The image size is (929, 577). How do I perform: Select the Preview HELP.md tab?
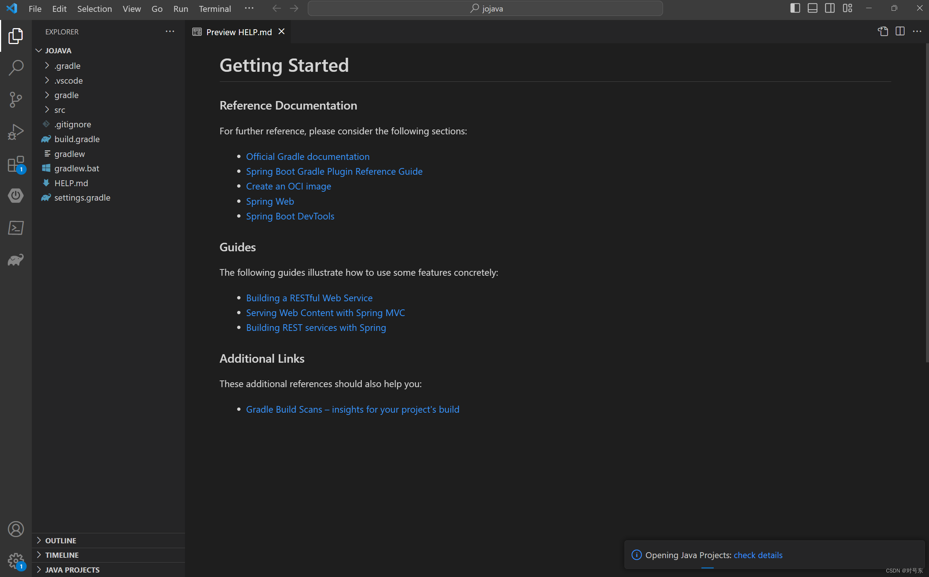point(239,32)
